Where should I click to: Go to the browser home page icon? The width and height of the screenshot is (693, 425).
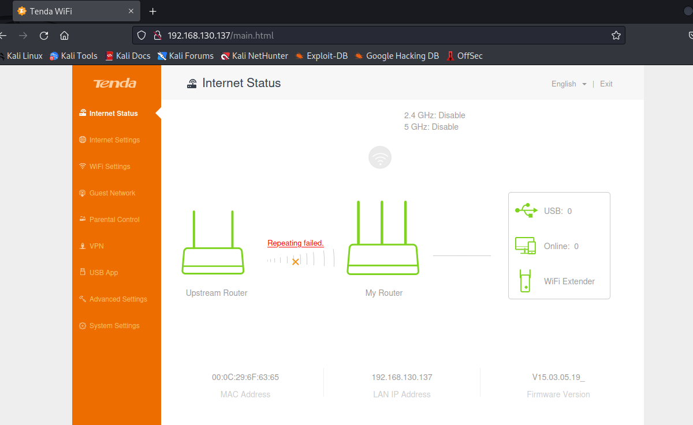65,36
